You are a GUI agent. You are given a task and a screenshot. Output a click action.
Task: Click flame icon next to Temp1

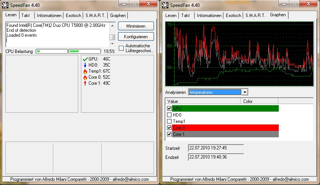tap(85, 71)
